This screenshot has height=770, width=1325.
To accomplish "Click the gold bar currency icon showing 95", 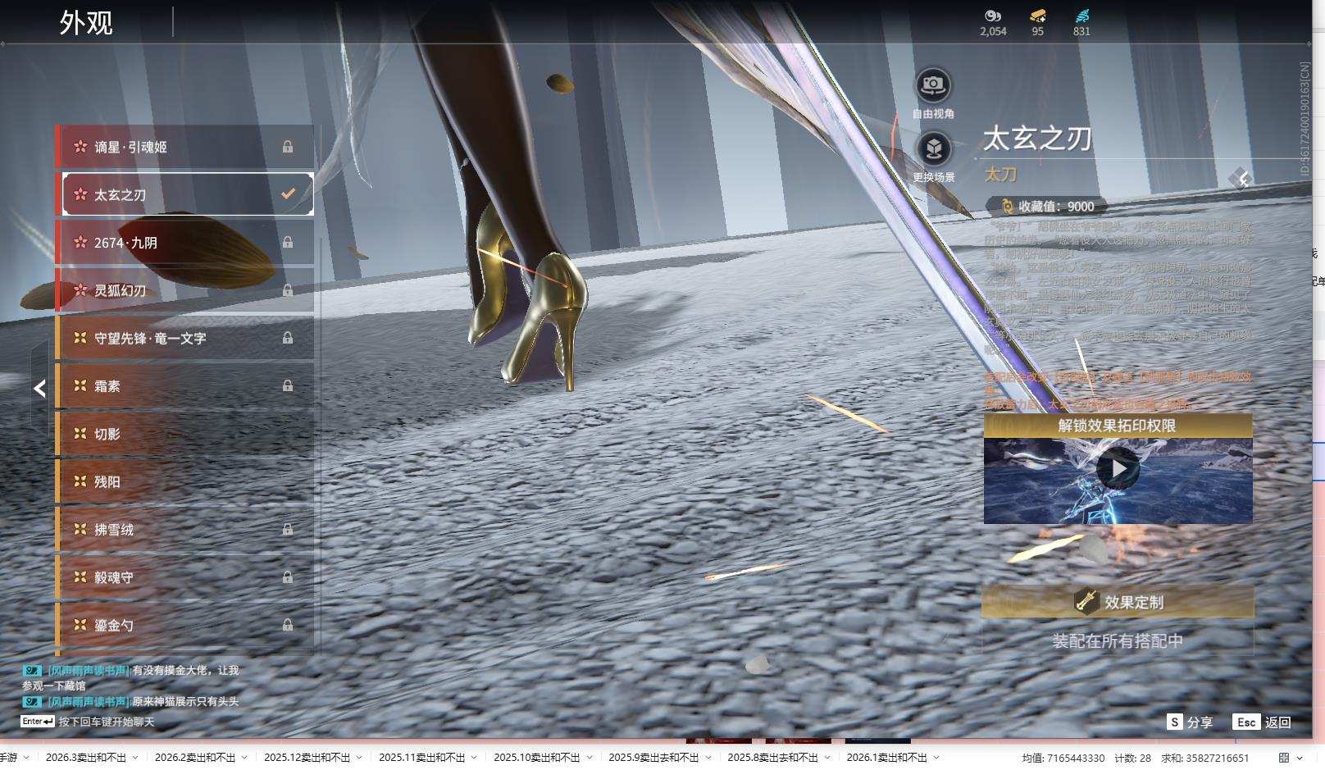I will [x=1037, y=16].
